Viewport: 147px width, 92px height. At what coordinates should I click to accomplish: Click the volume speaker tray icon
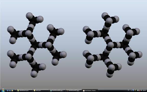click(142, 90)
